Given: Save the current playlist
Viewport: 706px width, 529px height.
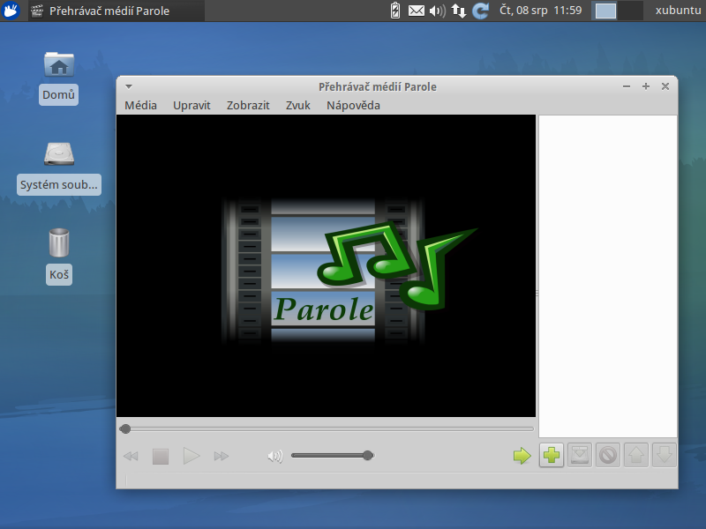Looking at the screenshot, I should [x=580, y=455].
